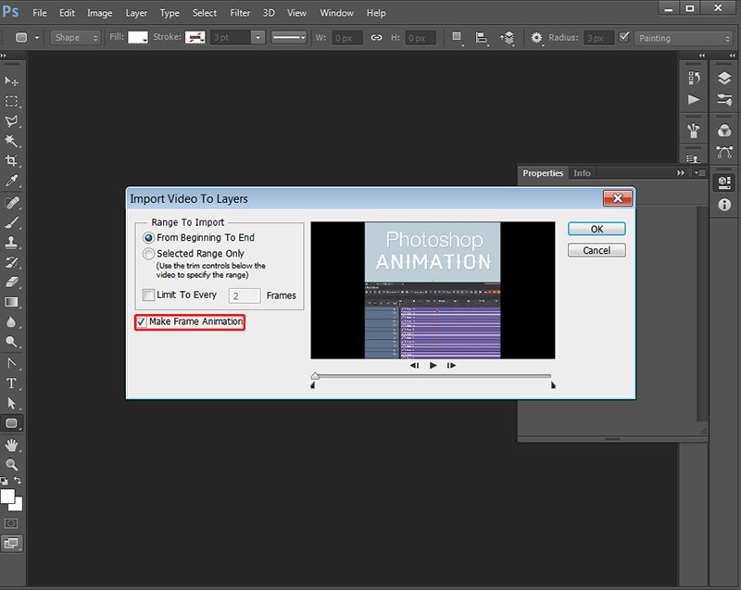The height and width of the screenshot is (590, 741).
Task: Open the Image menu
Action: tap(99, 13)
